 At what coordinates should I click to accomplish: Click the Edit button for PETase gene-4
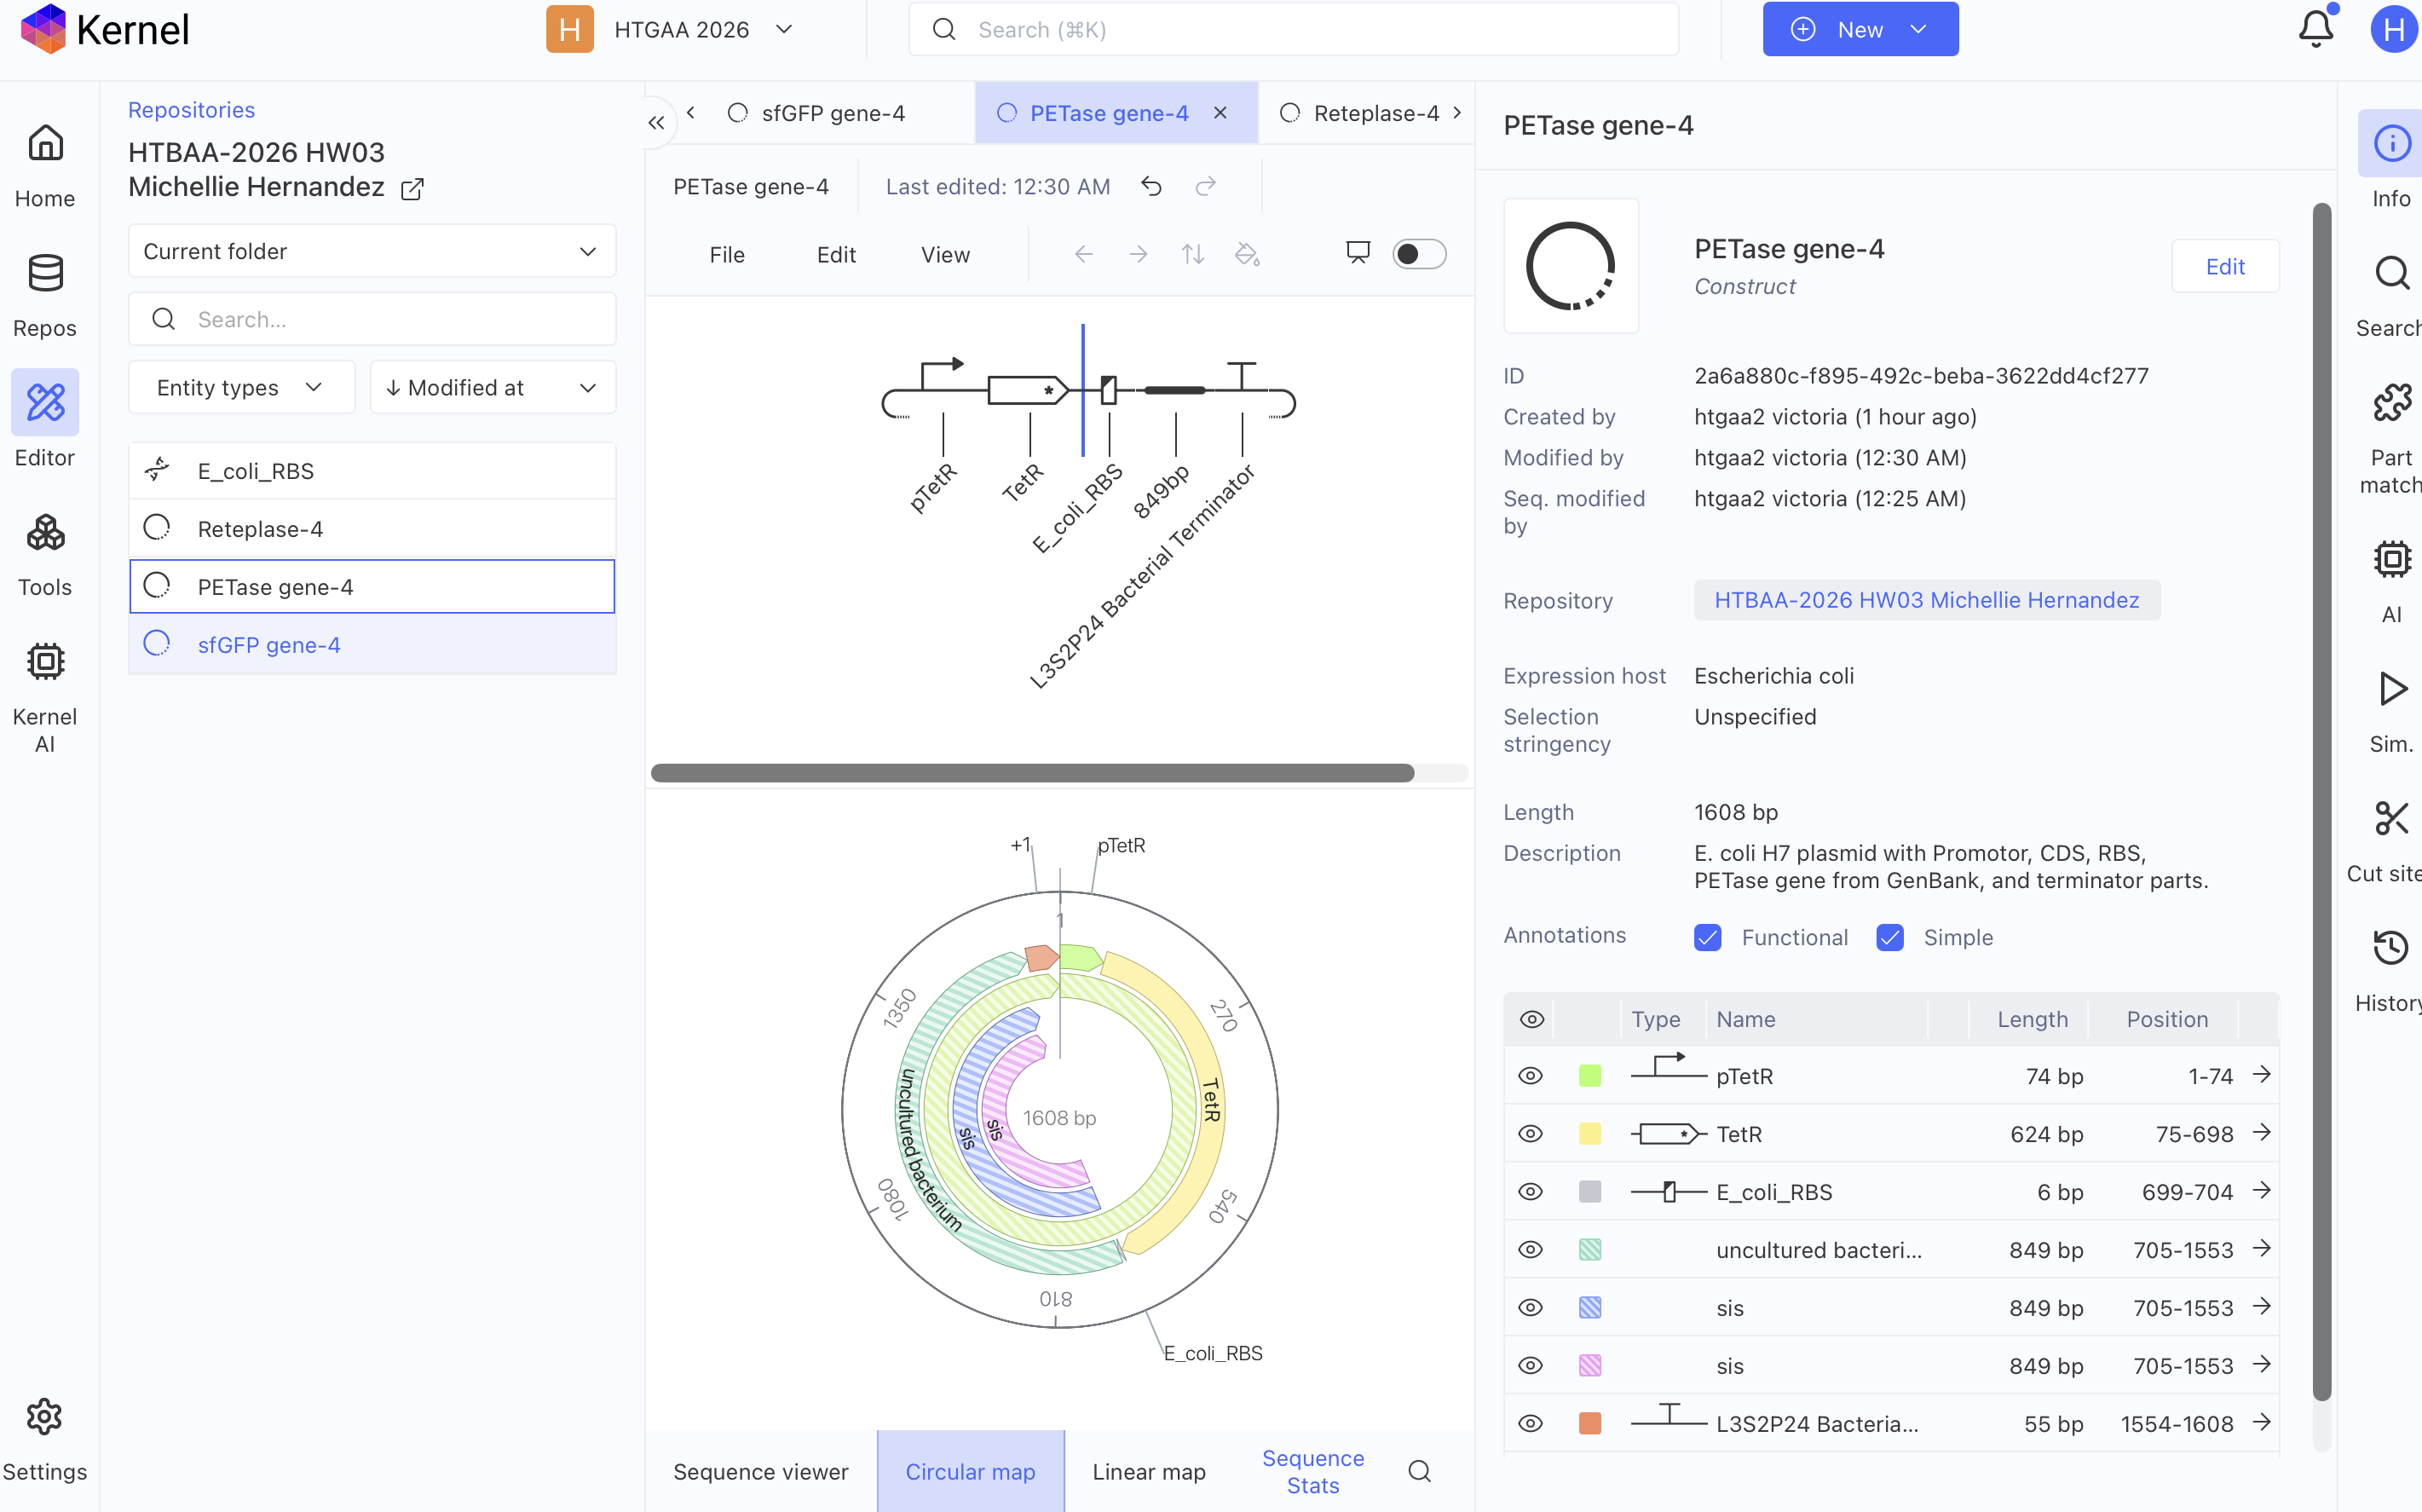pos(2225,266)
